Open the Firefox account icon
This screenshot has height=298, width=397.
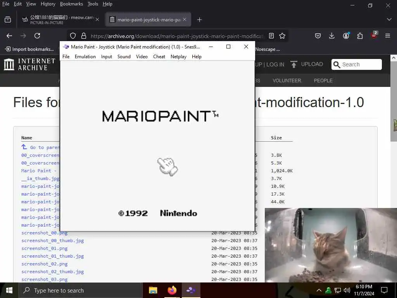[346, 36]
